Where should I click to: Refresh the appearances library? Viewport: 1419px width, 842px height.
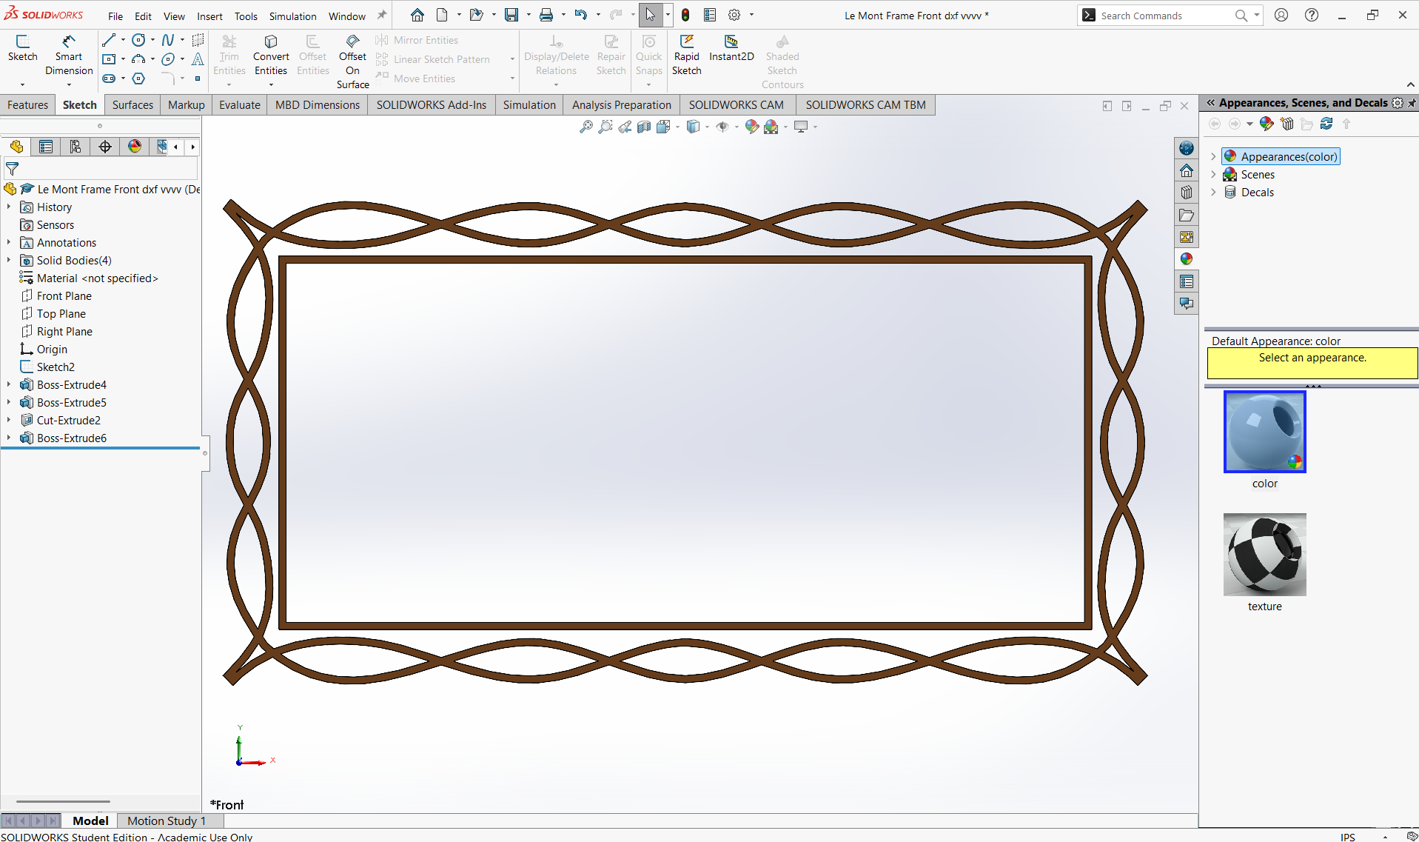pyautogui.click(x=1326, y=124)
